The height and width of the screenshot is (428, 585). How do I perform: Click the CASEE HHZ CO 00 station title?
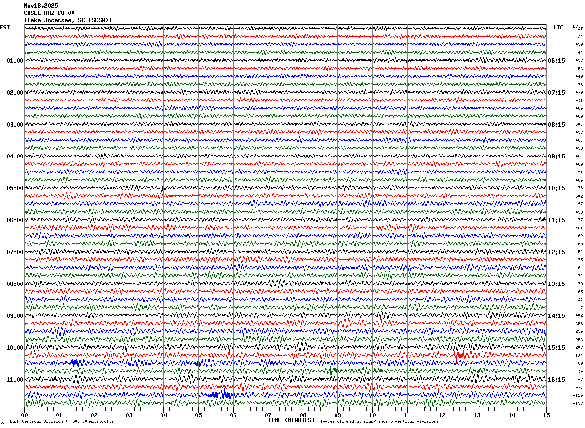49,13
